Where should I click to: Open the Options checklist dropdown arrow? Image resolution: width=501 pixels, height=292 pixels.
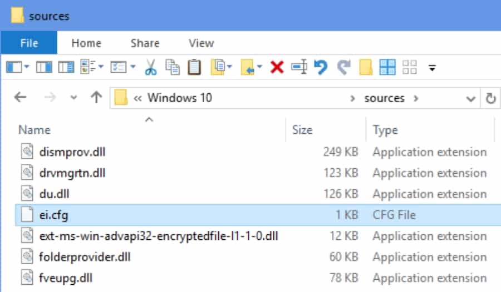pyautogui.click(x=133, y=67)
